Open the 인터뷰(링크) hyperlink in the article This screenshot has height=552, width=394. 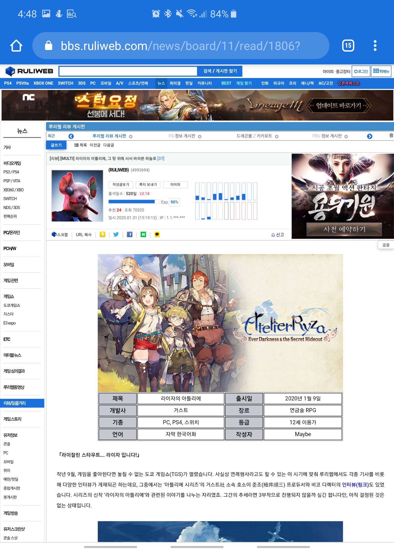pyautogui.click(x=355, y=485)
